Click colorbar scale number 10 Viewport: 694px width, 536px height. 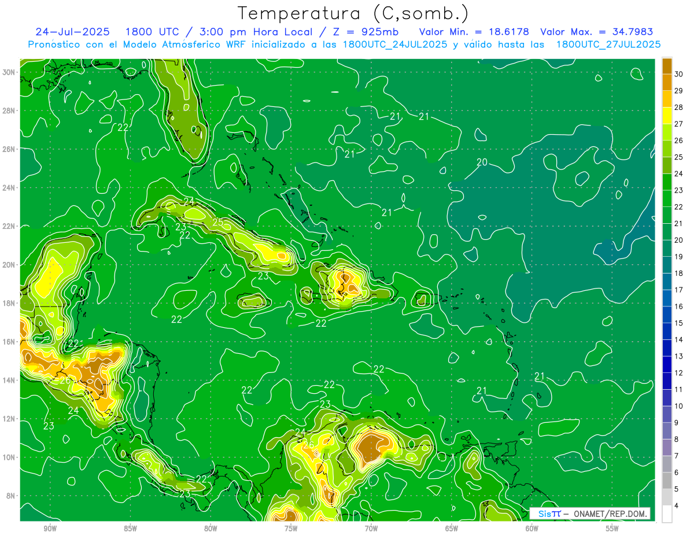(x=678, y=406)
